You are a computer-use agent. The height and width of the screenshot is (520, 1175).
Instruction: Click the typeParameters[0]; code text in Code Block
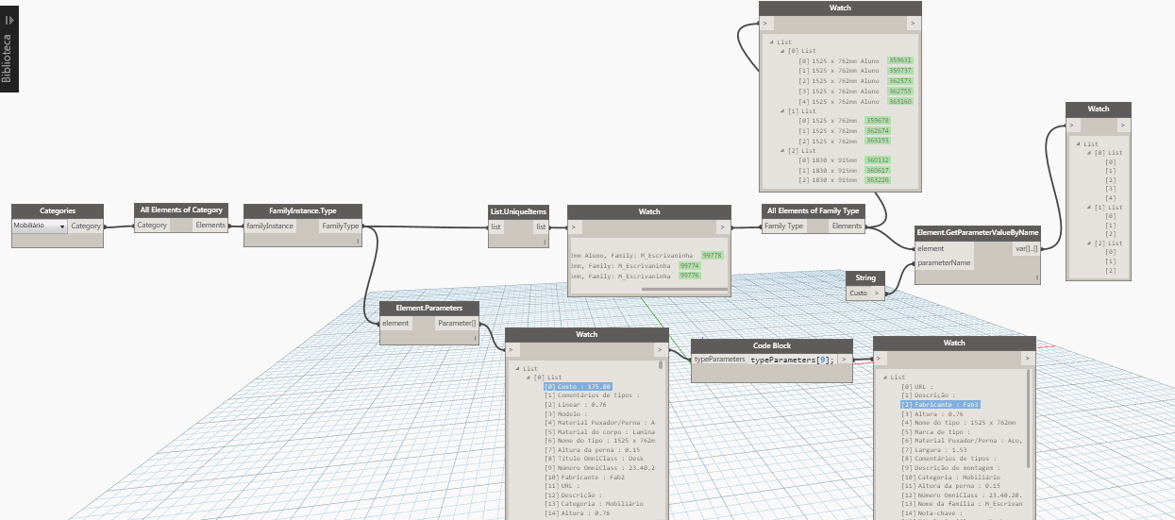(x=793, y=361)
